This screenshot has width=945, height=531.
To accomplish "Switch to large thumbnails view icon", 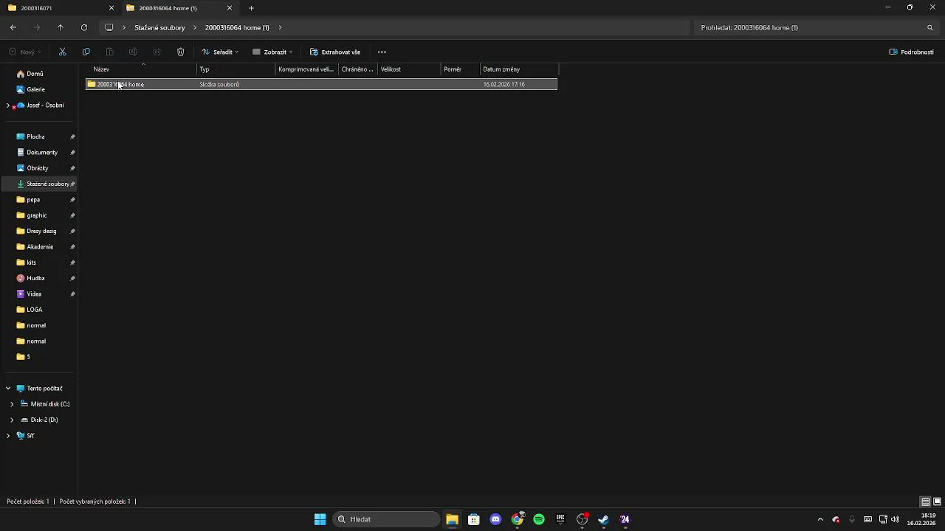I will pyautogui.click(x=937, y=502).
